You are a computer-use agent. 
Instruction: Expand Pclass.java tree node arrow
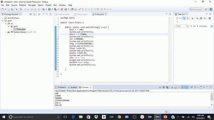11,29
